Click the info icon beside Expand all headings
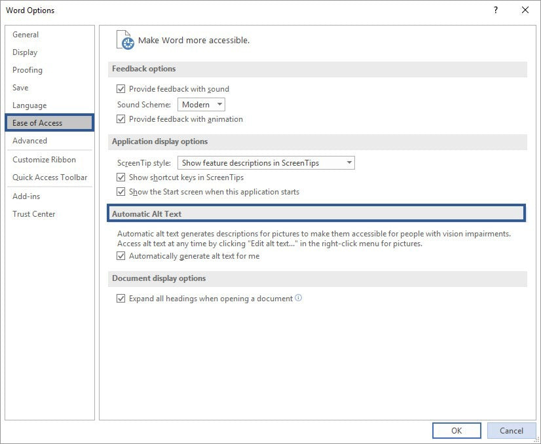This screenshot has width=541, height=444. (x=298, y=298)
